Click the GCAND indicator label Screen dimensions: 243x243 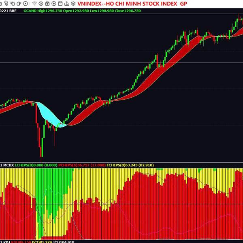click(x=30, y=11)
